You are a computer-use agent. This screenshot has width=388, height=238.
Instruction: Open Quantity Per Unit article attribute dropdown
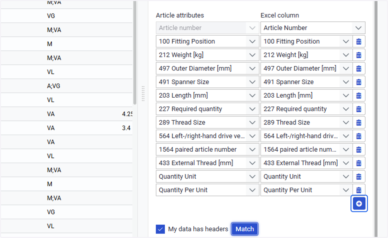pyautogui.click(x=253, y=190)
